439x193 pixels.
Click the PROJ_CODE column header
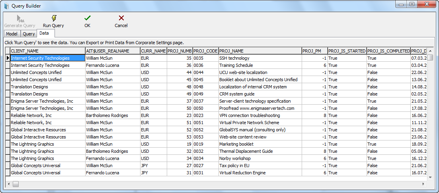(x=205, y=51)
